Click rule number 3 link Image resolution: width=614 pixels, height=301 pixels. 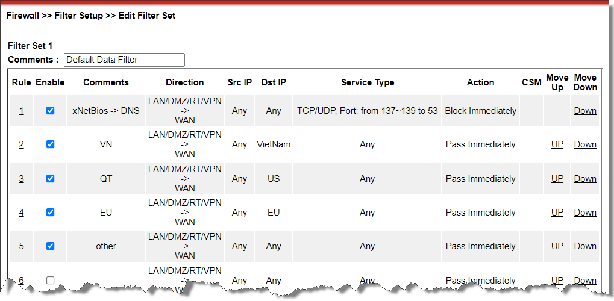(21, 179)
